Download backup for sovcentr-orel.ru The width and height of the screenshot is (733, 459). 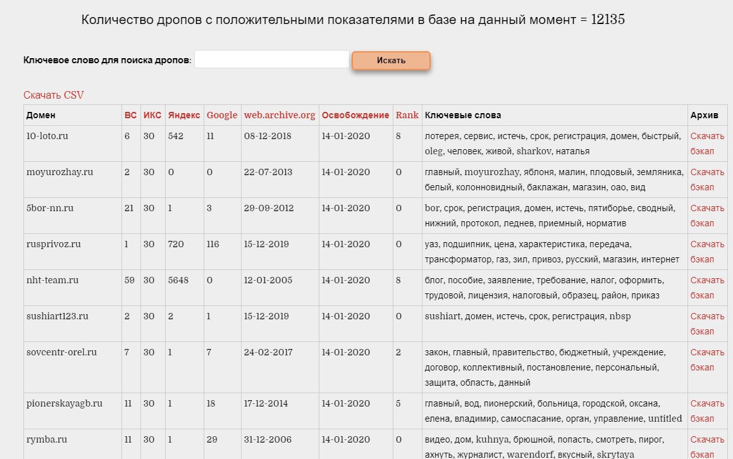click(x=707, y=360)
